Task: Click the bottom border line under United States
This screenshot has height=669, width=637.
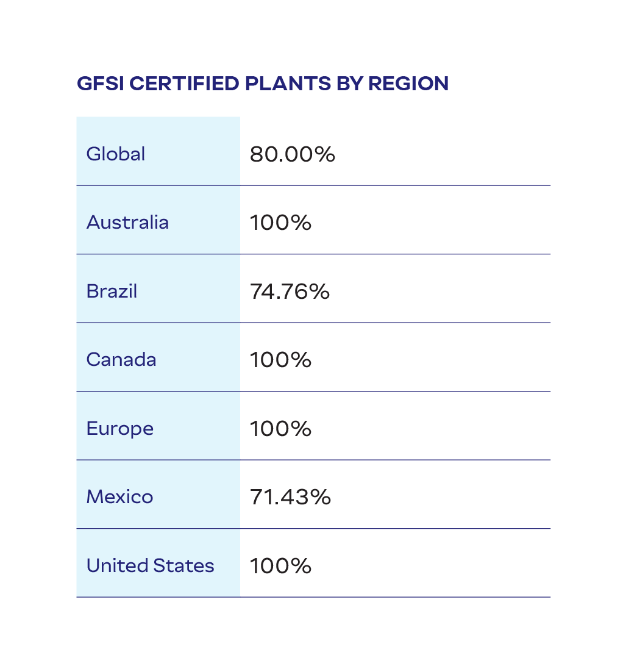Action: tap(313, 597)
